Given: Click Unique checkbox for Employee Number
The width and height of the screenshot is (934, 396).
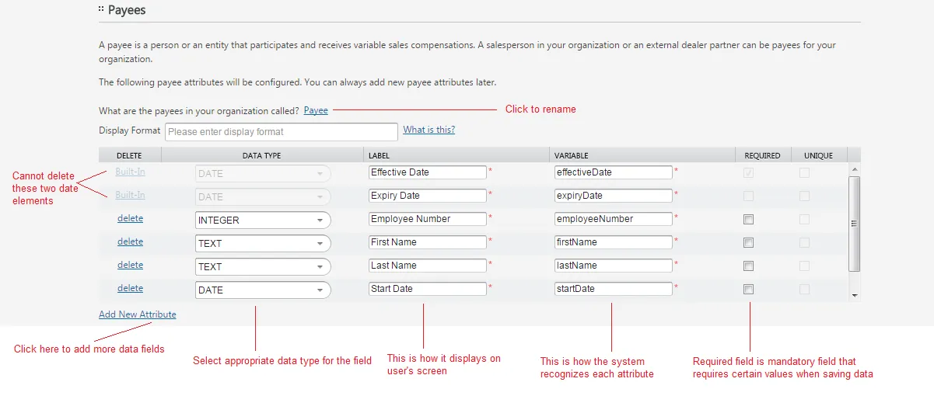Looking at the screenshot, I should [x=804, y=220].
